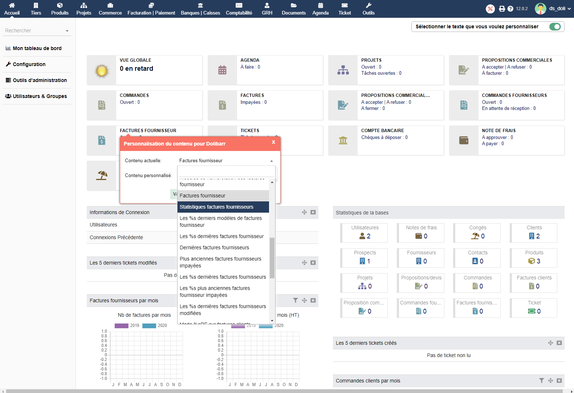
Task: Click the calendar icon on Agenda card
Action: [222, 70]
